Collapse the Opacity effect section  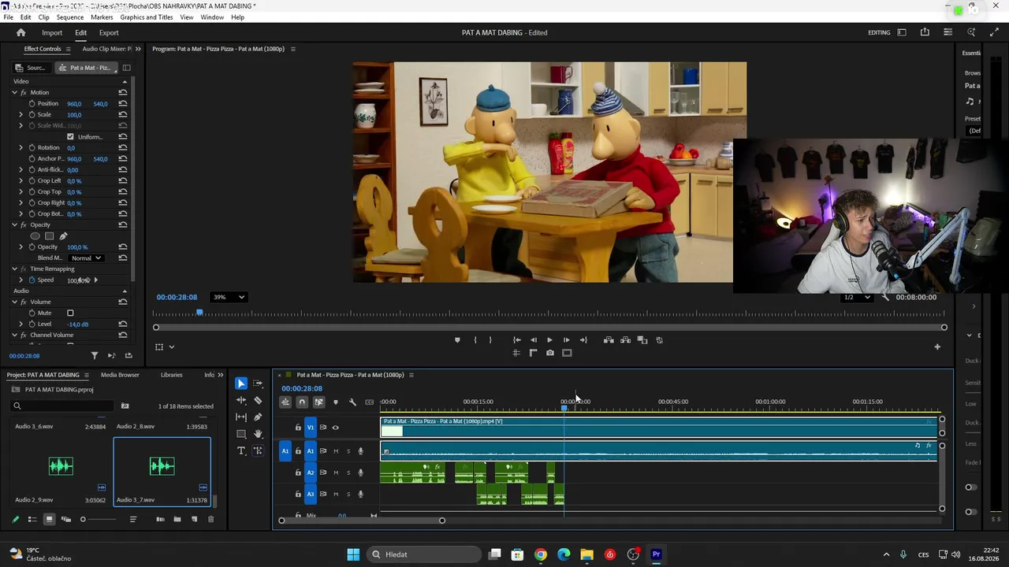(14, 225)
